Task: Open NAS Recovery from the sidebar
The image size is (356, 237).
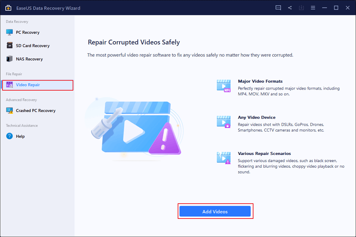Action: [37, 59]
